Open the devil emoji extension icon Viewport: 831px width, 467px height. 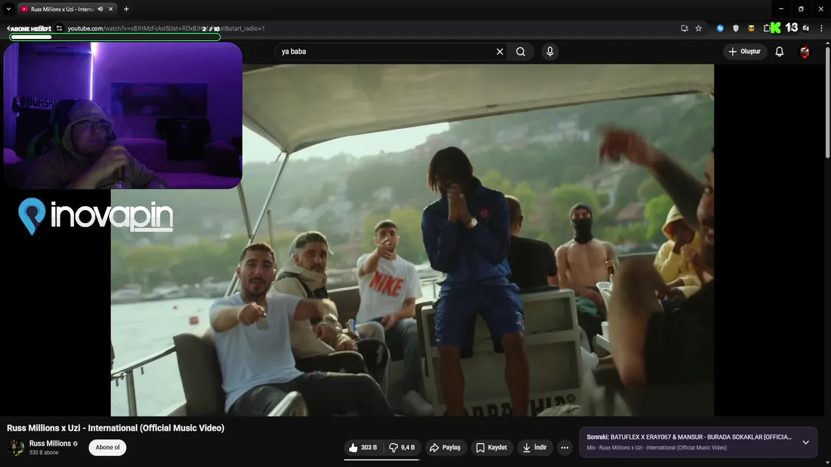tap(751, 29)
